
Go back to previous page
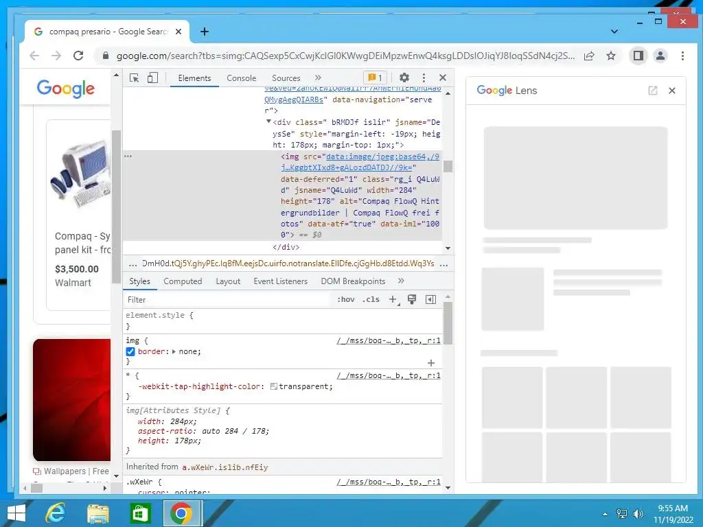pyautogui.click(x=34, y=56)
